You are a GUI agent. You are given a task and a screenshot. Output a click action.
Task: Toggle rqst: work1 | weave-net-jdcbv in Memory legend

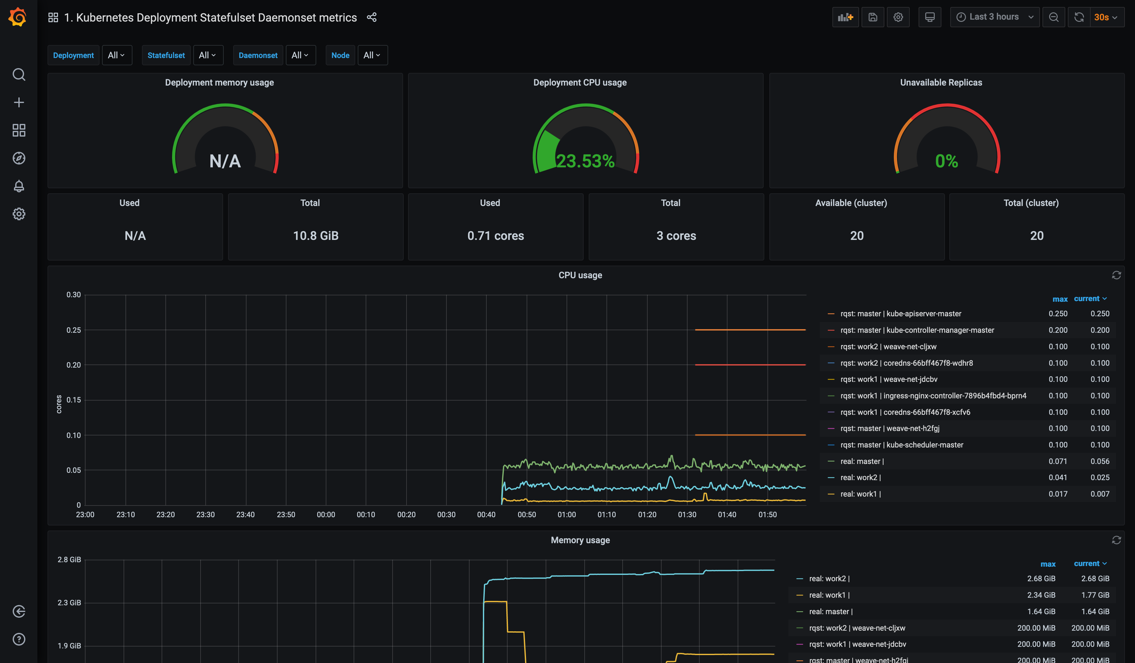[x=857, y=644]
